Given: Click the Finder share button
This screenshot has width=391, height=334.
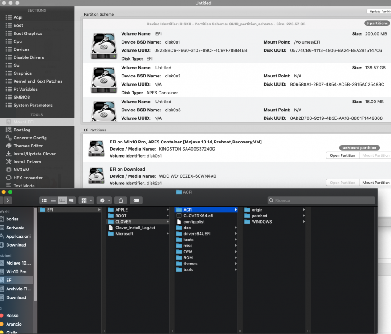Looking at the screenshot, I should click(x=121, y=200).
